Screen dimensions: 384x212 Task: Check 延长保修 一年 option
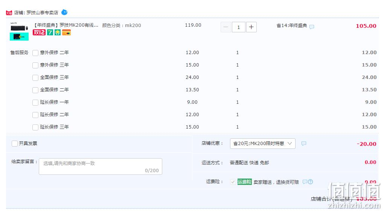(35, 103)
